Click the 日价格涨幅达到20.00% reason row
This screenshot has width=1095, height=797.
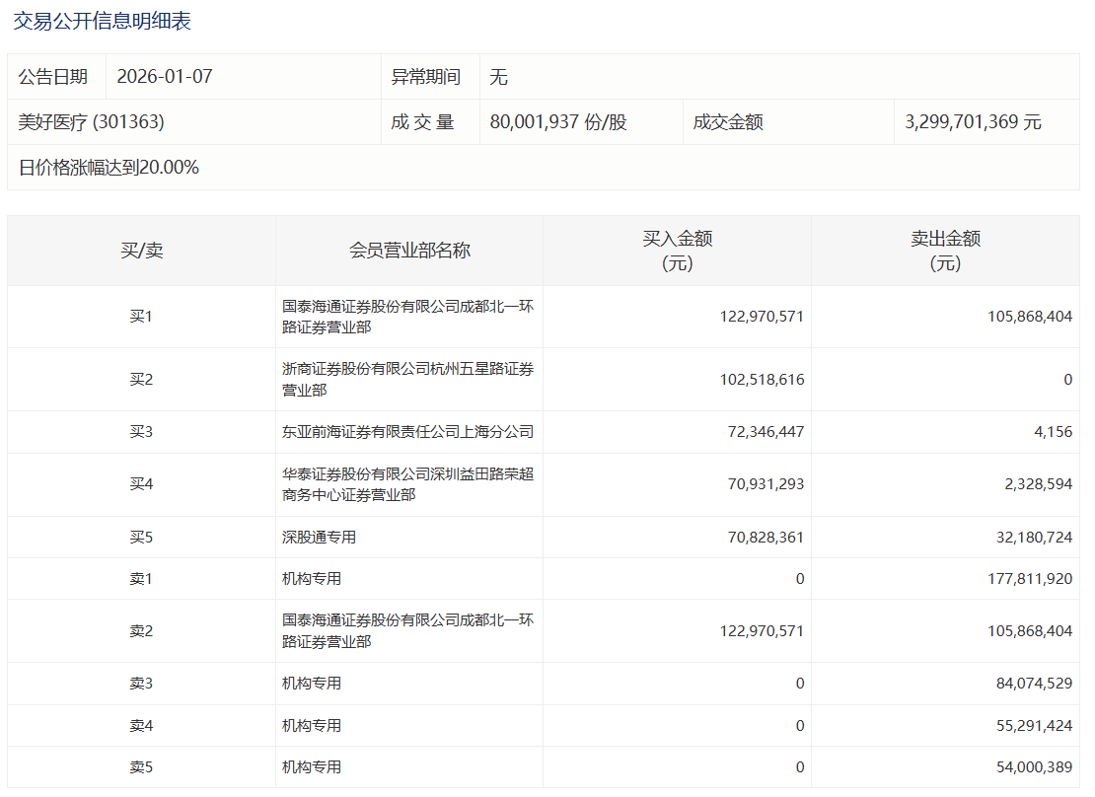[x=109, y=168]
